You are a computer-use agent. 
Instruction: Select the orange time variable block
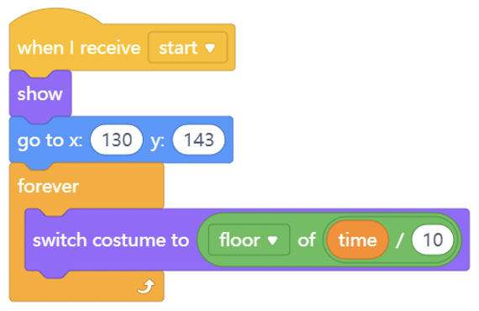tap(357, 240)
